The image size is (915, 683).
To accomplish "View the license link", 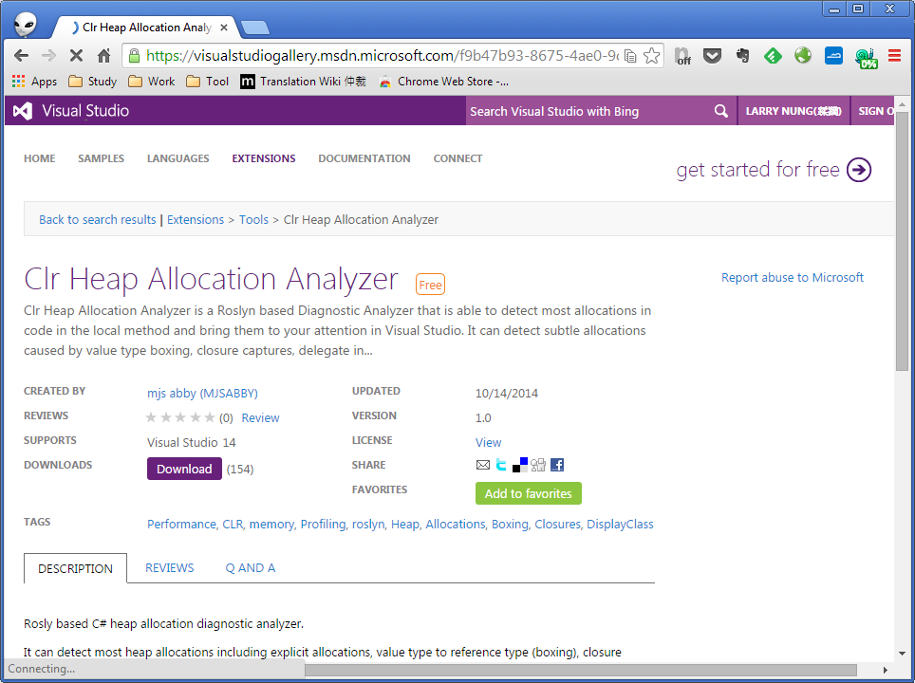I will coord(489,442).
